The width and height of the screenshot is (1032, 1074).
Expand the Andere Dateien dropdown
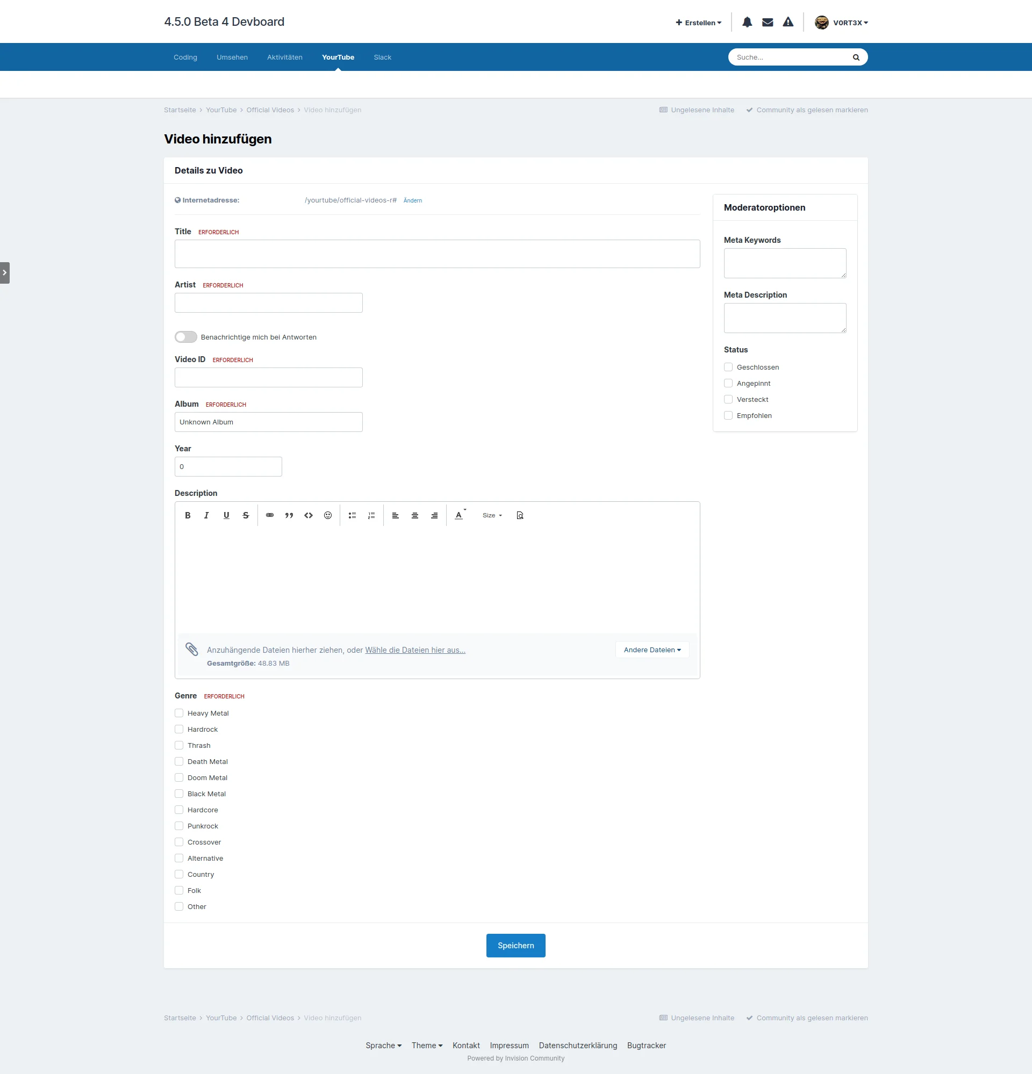652,650
